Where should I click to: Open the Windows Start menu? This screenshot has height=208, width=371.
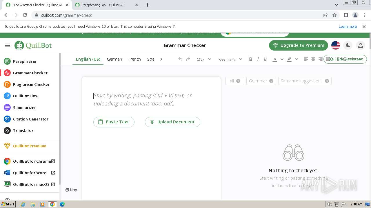8,204
